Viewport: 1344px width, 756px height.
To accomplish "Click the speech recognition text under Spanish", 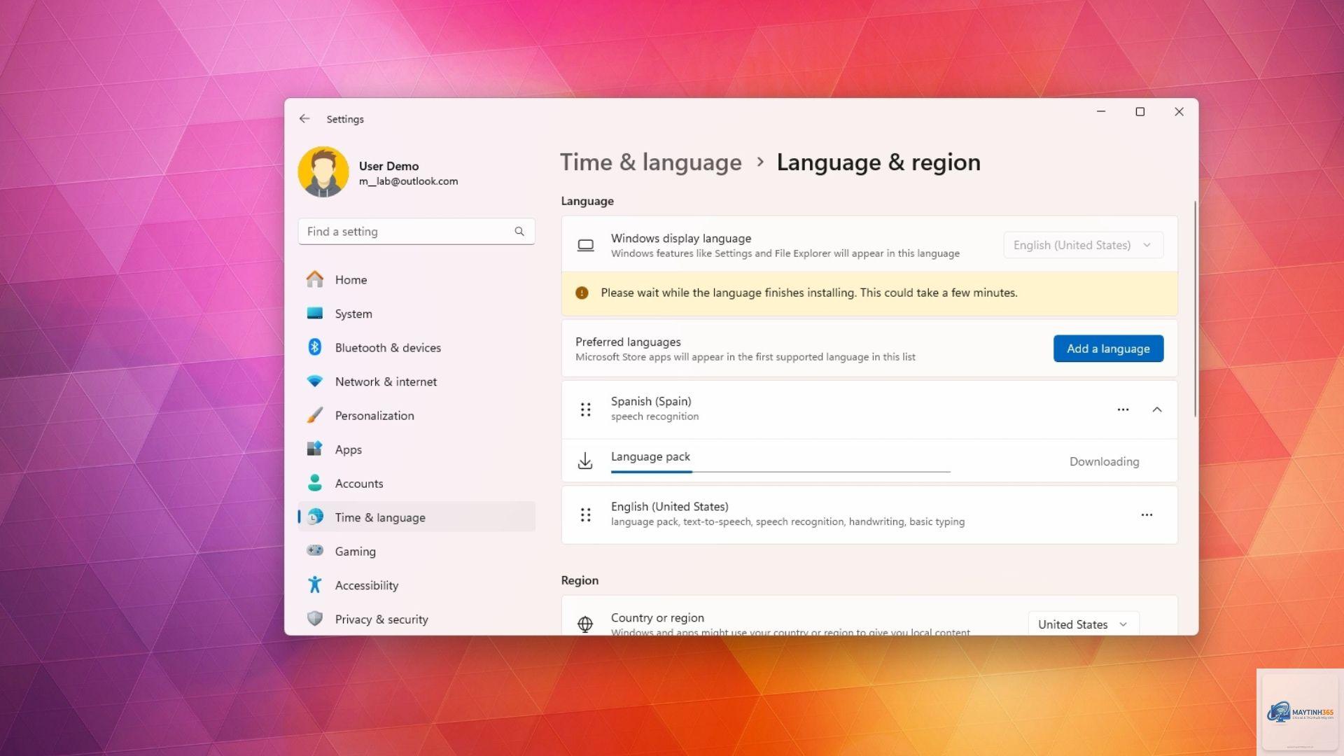I will pyautogui.click(x=654, y=416).
